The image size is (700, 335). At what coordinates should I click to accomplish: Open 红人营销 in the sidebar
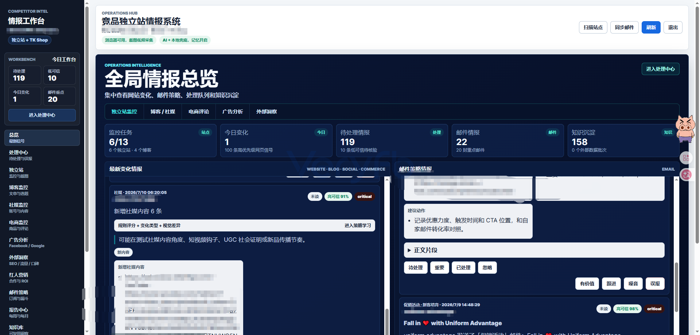(x=42, y=278)
